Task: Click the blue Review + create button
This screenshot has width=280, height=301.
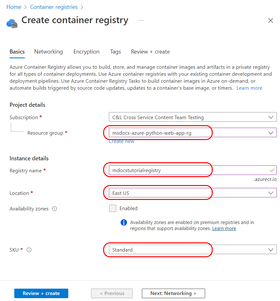Action: (41, 293)
